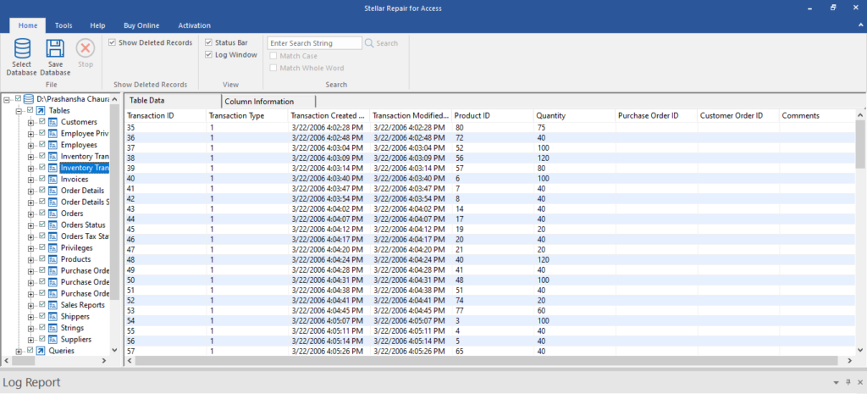
Task: Toggle the Show Deleted Records checkbox
Action: [113, 42]
